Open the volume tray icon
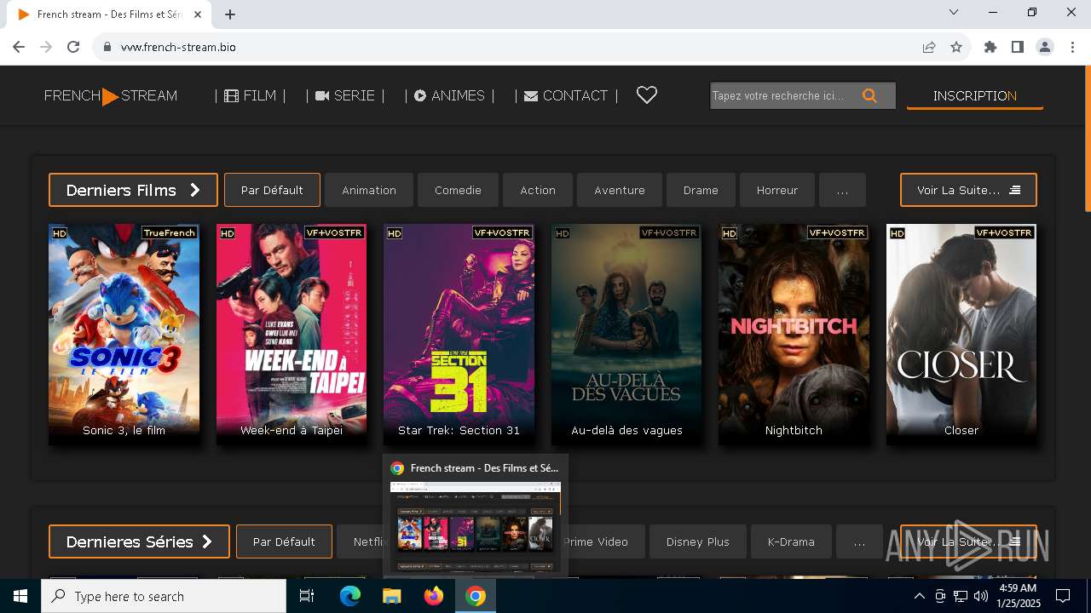The height and width of the screenshot is (613, 1091). click(x=981, y=596)
